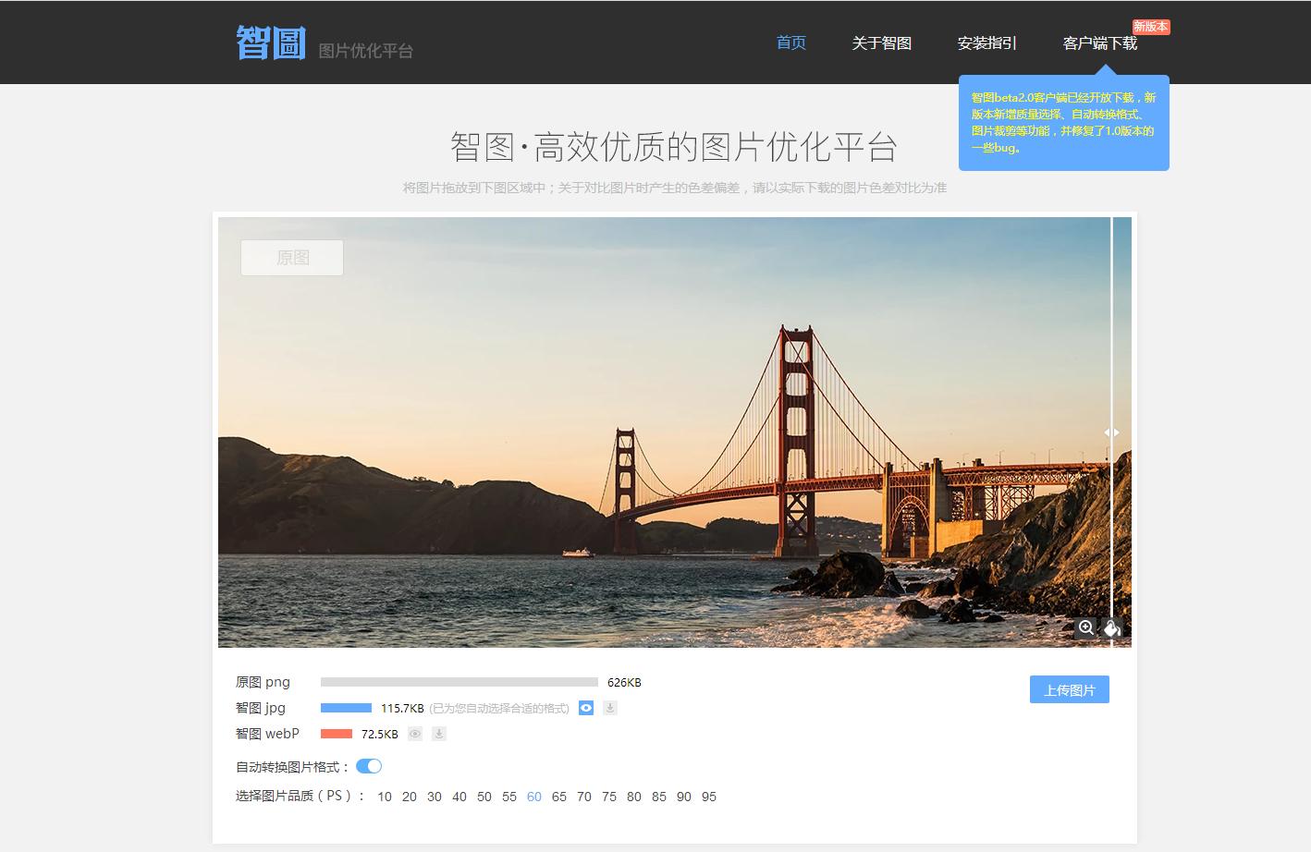Go to the 首页 nav item

pyautogui.click(x=791, y=43)
